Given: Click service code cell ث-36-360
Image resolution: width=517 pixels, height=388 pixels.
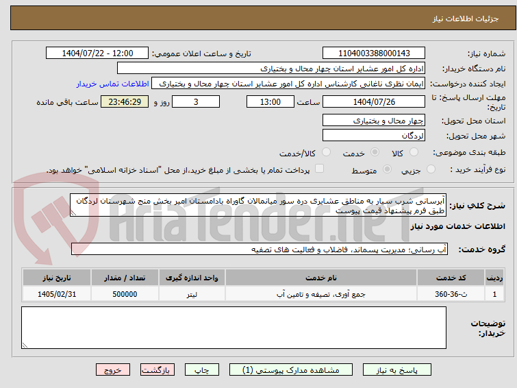Looking at the screenshot, I should coord(451,294).
